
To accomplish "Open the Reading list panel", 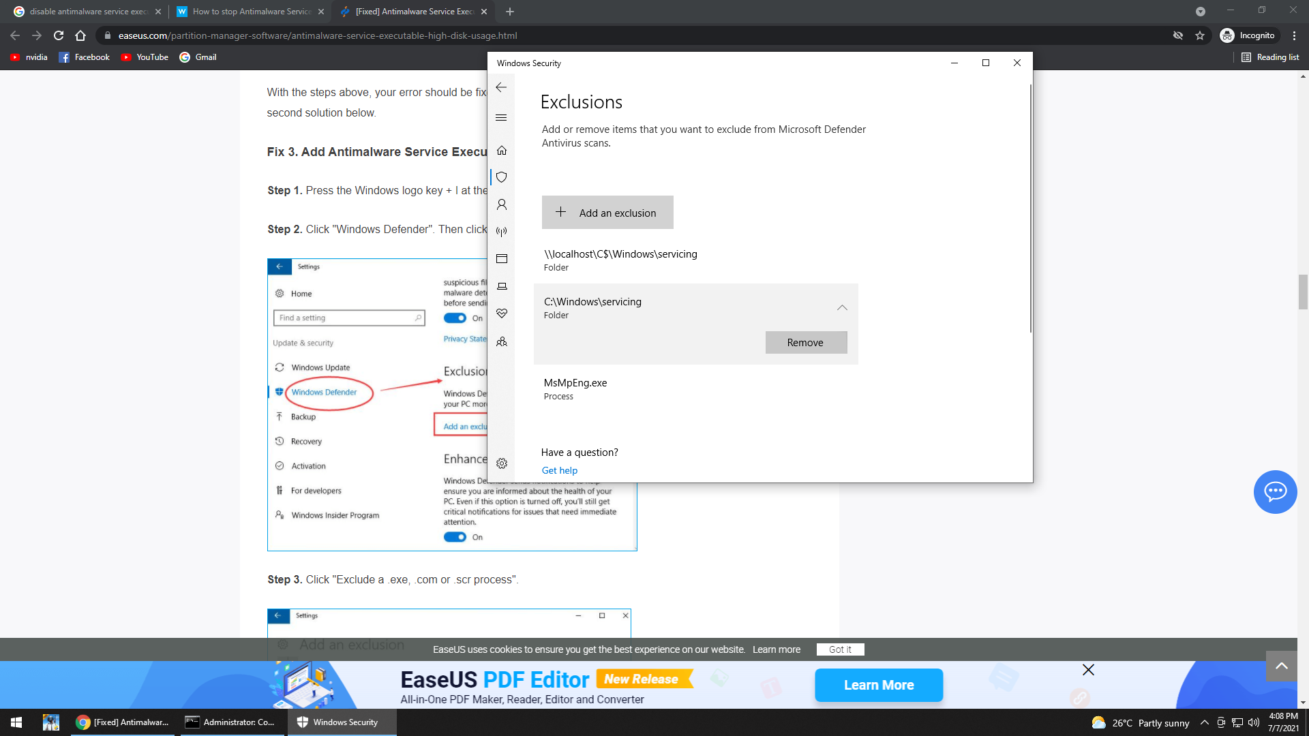I will [1270, 57].
